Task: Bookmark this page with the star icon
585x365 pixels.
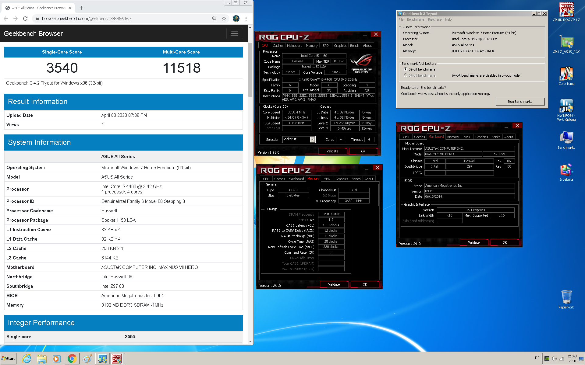Action: pyautogui.click(x=224, y=19)
